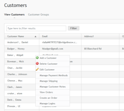
Task: Click the red Delete Customer icon
Action: point(37,63)
